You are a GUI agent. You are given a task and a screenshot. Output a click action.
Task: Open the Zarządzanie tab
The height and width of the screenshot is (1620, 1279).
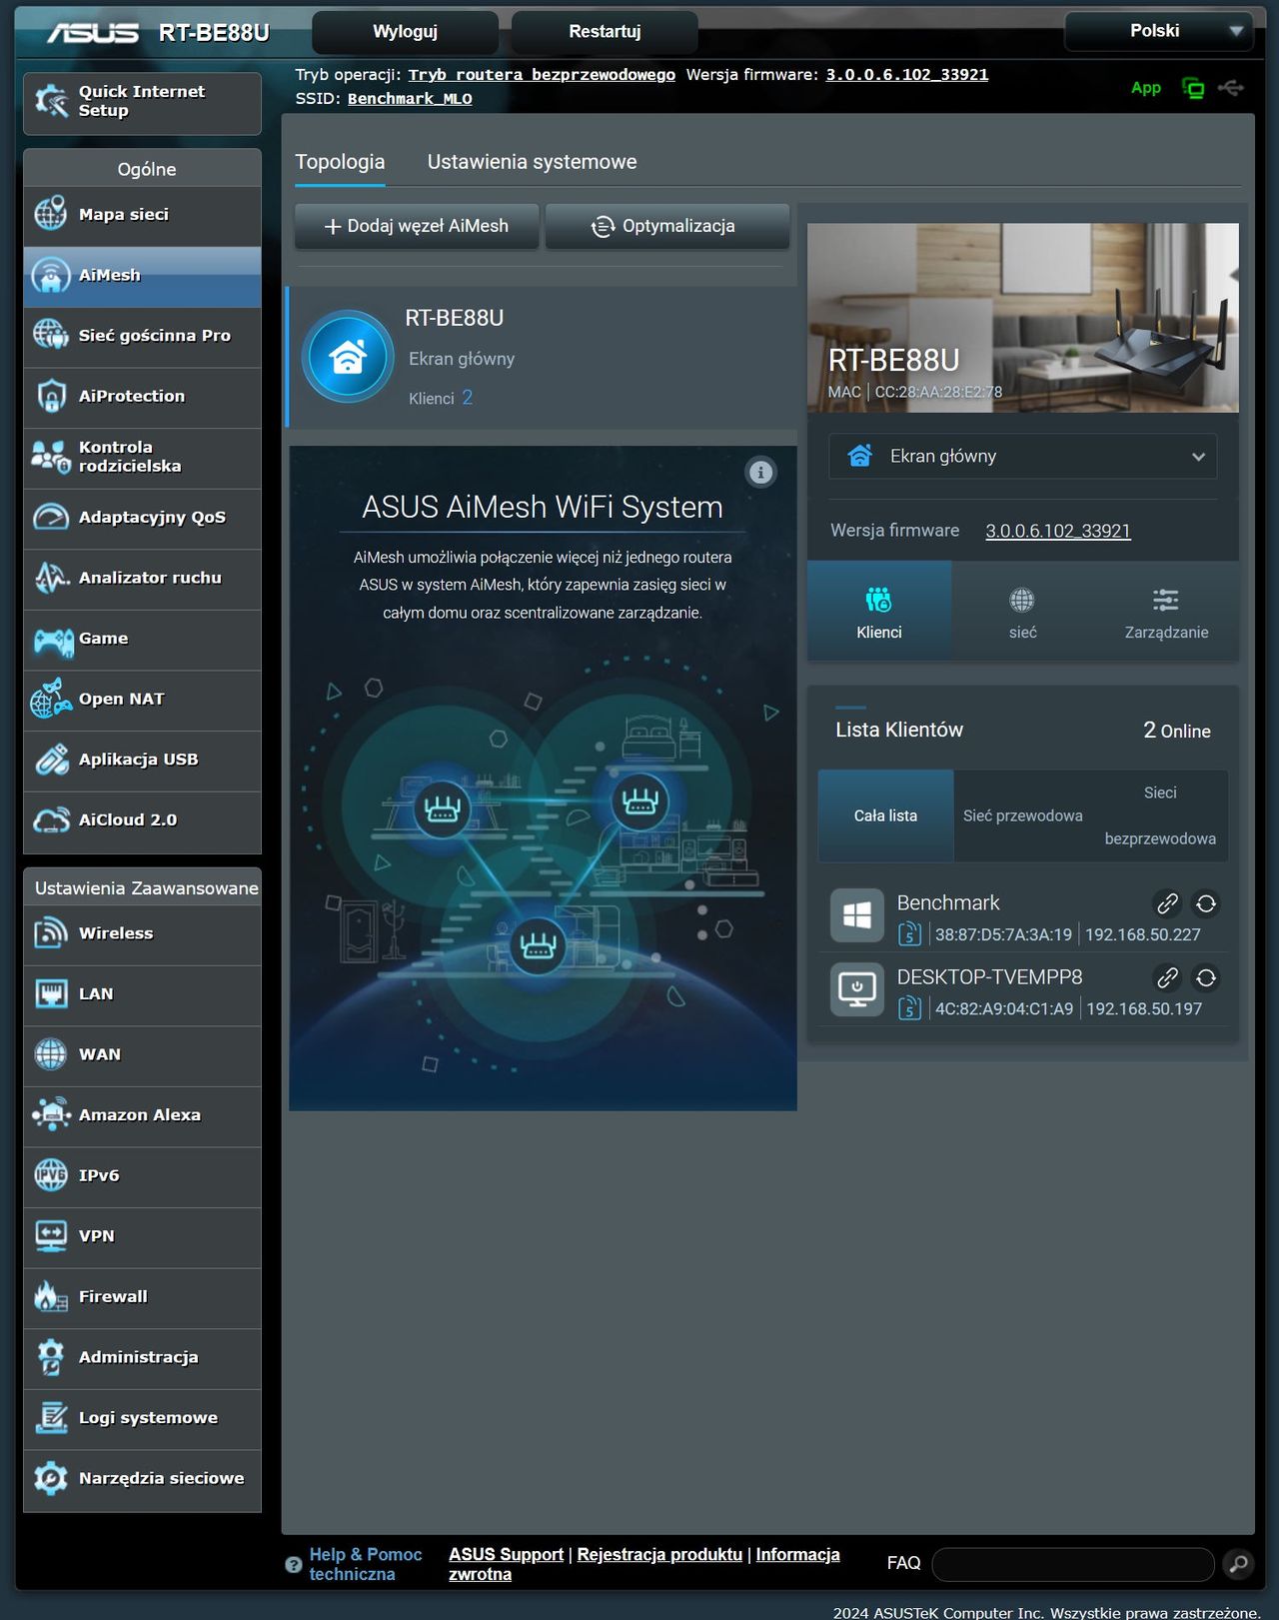click(1166, 610)
